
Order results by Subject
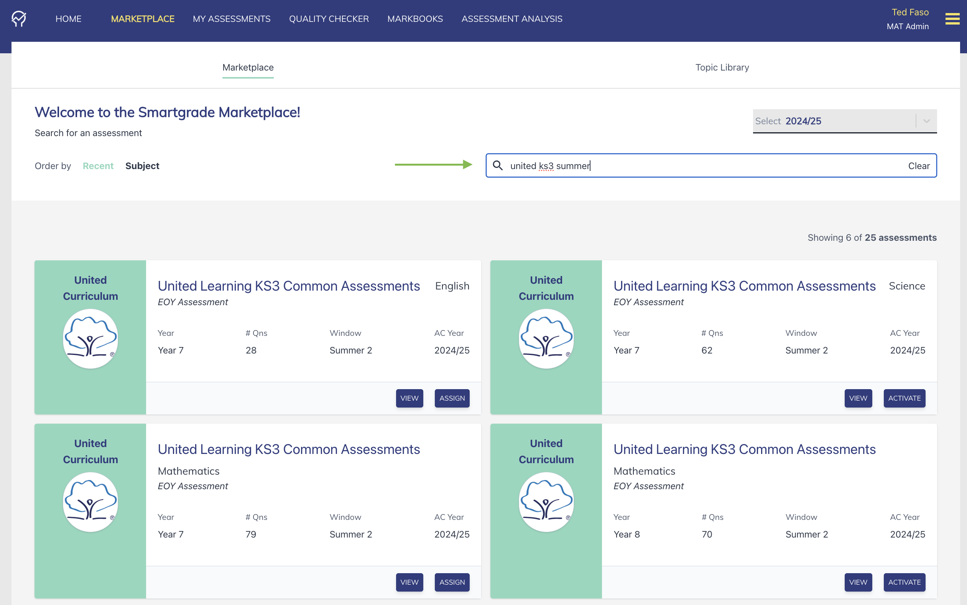(142, 166)
